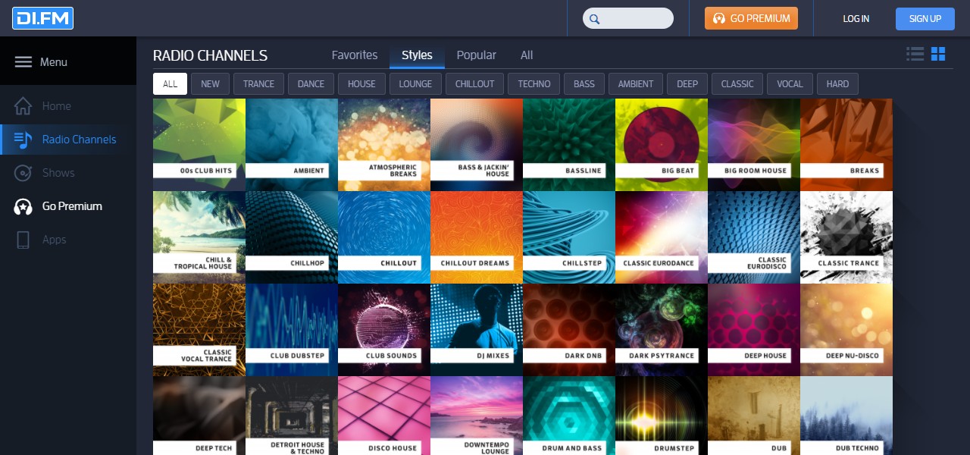Filter channels by CHILLOUT style
Image resolution: width=970 pixels, height=455 pixels.
tap(474, 84)
